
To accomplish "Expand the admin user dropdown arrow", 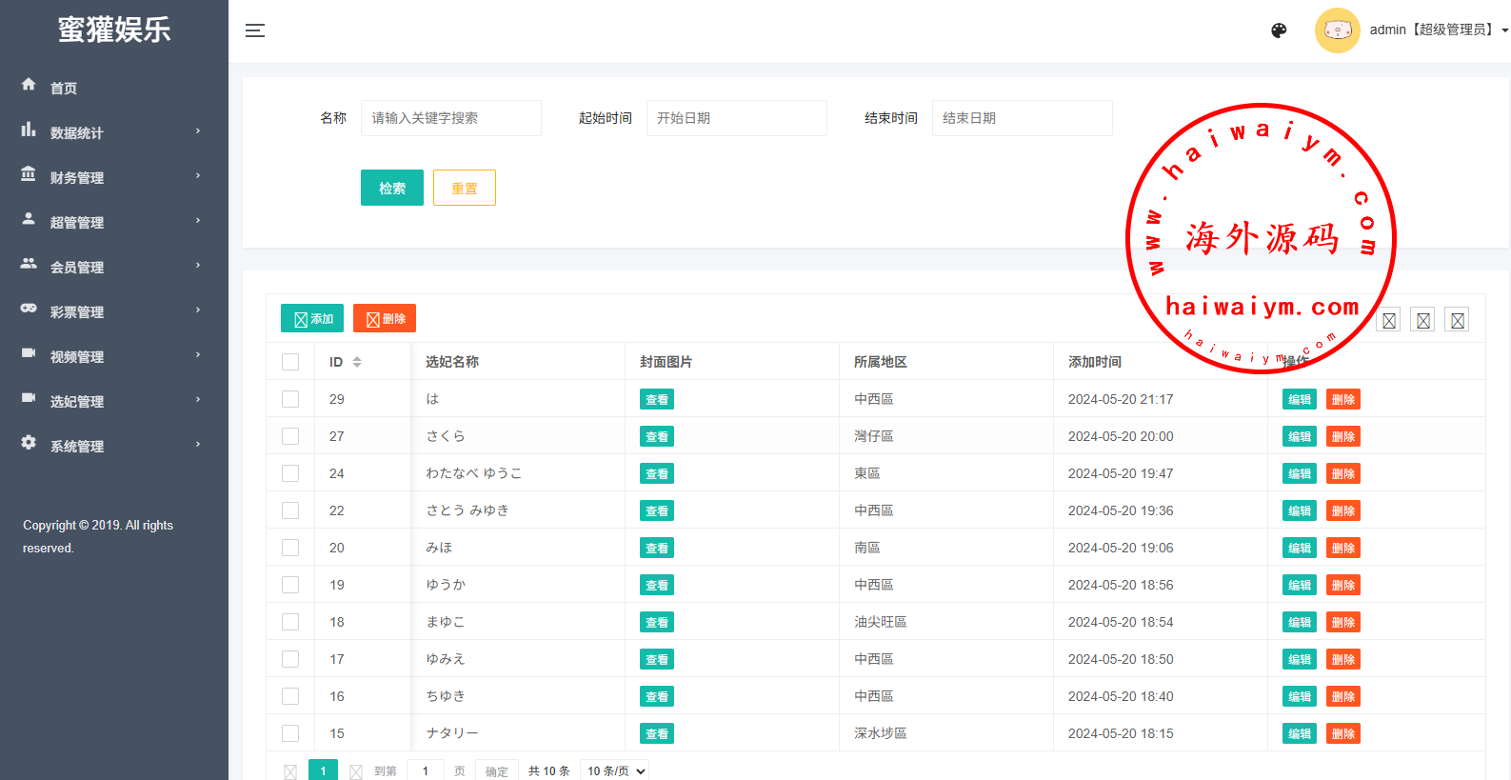I will 1504,30.
